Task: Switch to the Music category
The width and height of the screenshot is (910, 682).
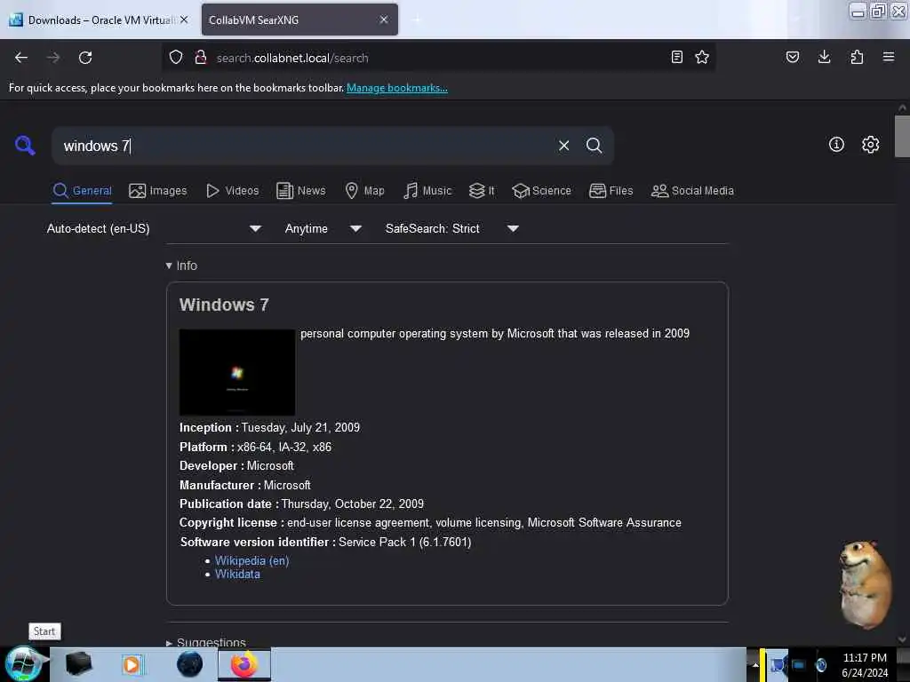Action: (x=427, y=191)
